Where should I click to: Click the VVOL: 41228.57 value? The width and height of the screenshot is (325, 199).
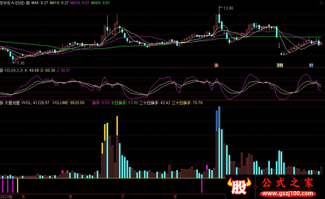(35, 103)
